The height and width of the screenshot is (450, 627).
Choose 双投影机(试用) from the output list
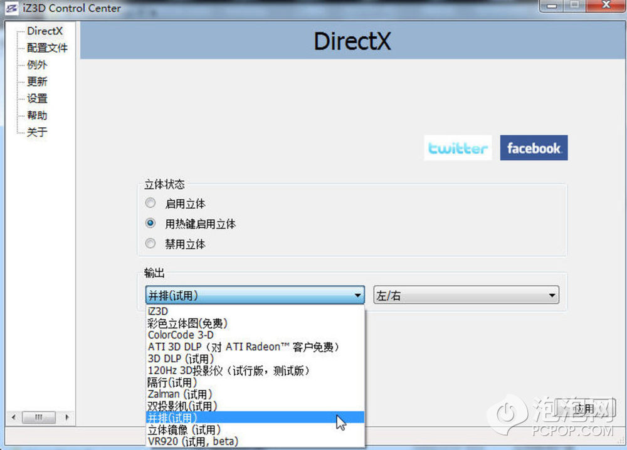pos(255,406)
